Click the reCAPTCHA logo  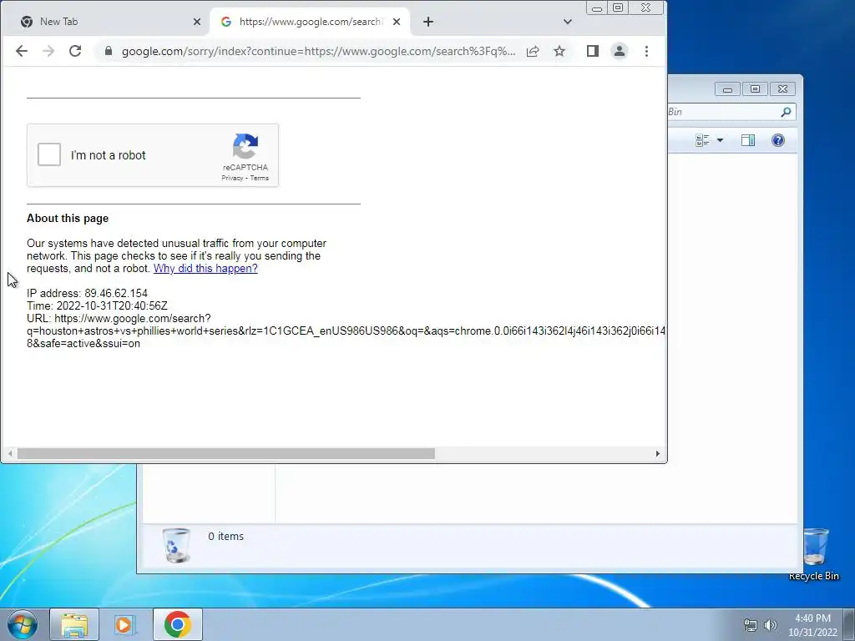[245, 146]
